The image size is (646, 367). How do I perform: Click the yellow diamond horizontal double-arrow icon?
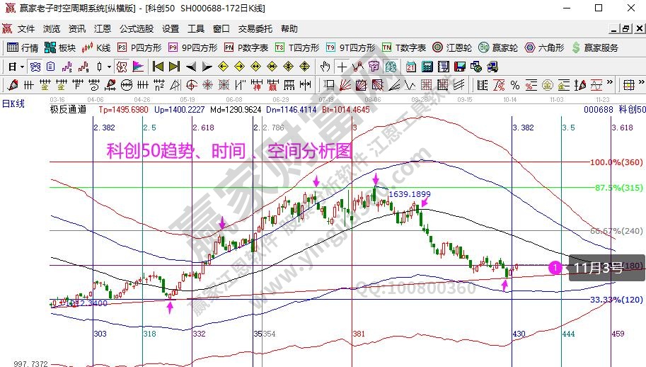(256, 67)
